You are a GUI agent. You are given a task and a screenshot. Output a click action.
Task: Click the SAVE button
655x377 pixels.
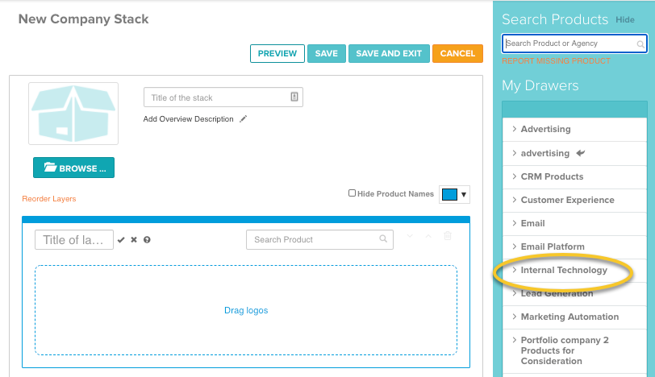(326, 53)
